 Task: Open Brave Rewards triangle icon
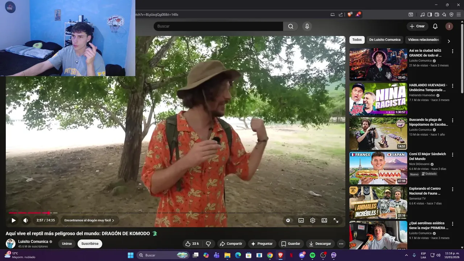click(x=358, y=14)
